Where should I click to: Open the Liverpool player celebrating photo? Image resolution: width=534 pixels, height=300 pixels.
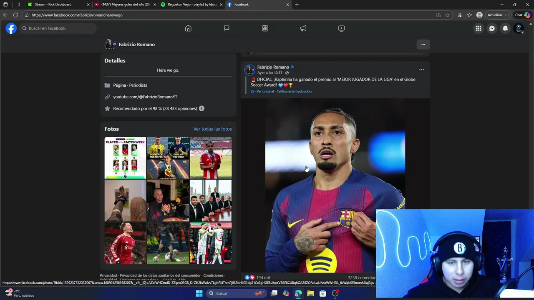tap(125, 243)
